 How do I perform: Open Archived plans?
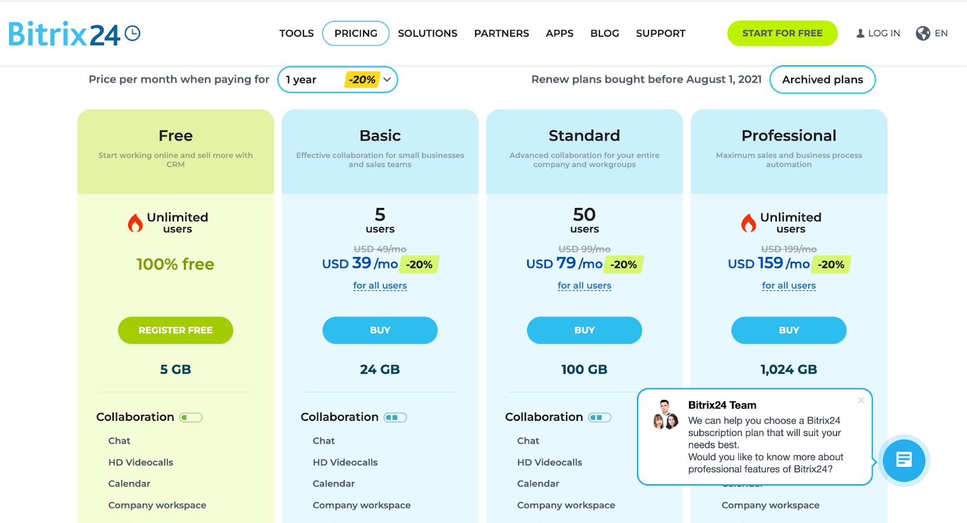[x=823, y=80]
